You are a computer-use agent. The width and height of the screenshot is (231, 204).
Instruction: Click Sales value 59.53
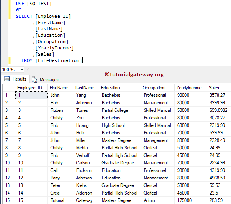click(219, 185)
